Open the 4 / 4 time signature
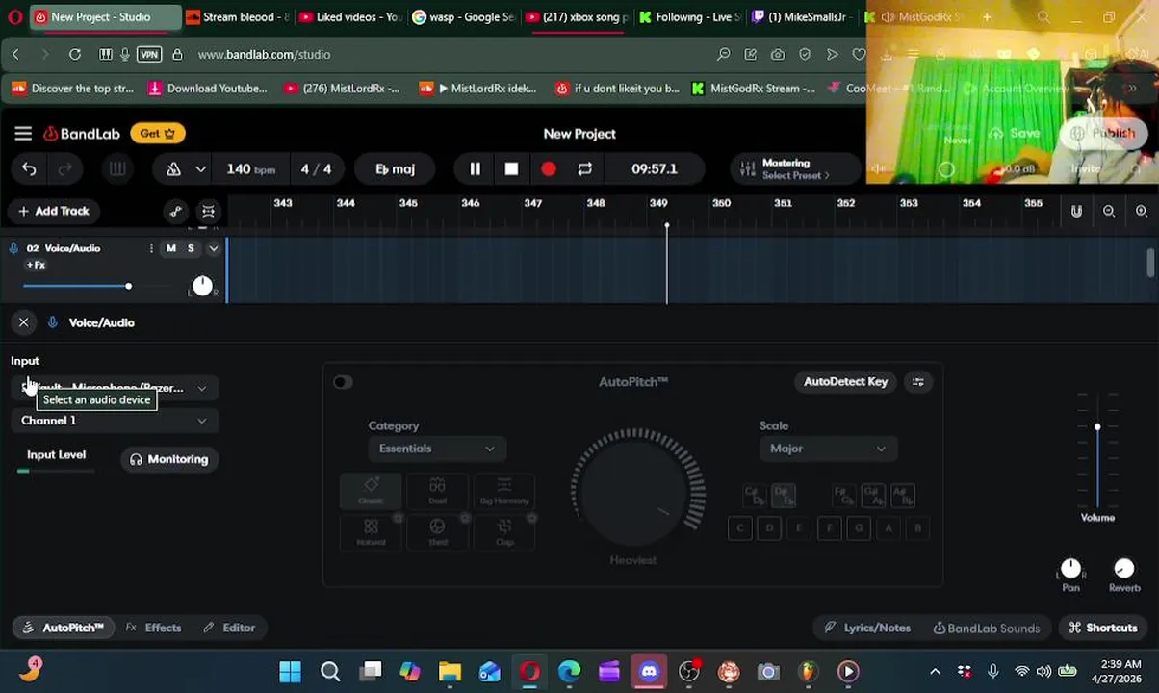This screenshot has height=693, width=1159. click(316, 169)
